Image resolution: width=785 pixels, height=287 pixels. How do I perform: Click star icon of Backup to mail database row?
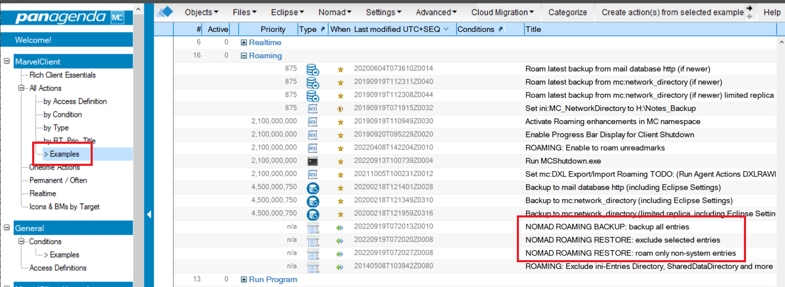(340, 187)
